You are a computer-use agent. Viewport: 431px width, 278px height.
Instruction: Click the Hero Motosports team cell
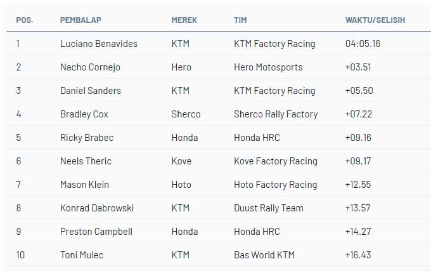click(x=268, y=67)
